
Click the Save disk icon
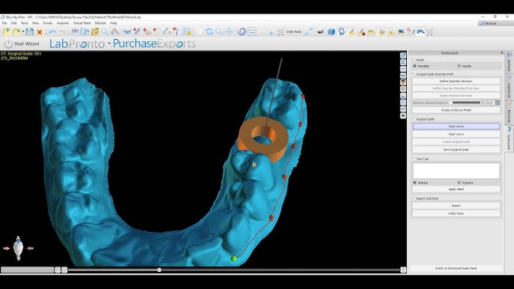[x=29, y=31]
